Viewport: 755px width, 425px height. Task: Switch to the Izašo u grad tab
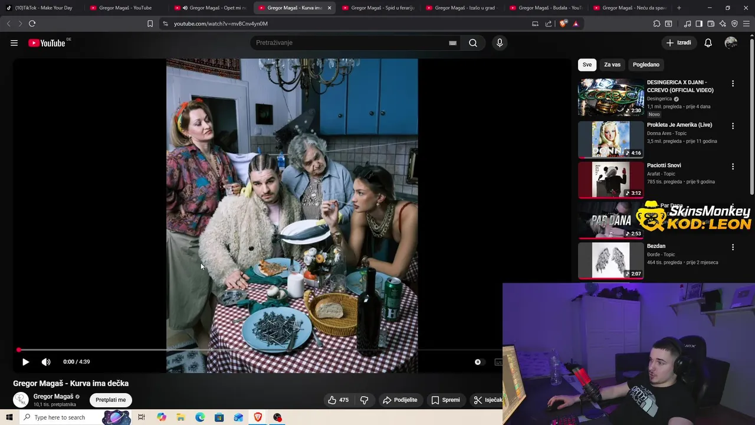(461, 8)
